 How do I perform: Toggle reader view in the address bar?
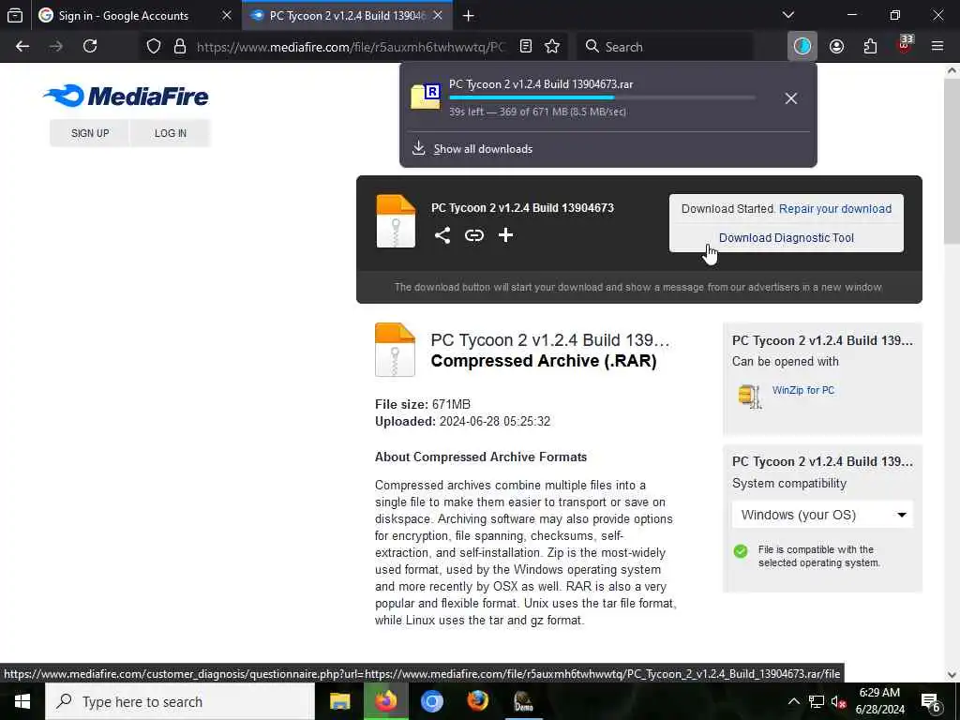tap(525, 47)
